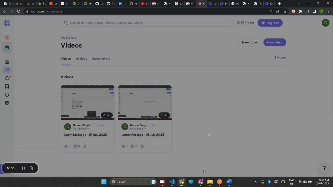Image resolution: width=333 pixels, height=187 pixels.
Task: Open the help question mark button
Action: 324,168
